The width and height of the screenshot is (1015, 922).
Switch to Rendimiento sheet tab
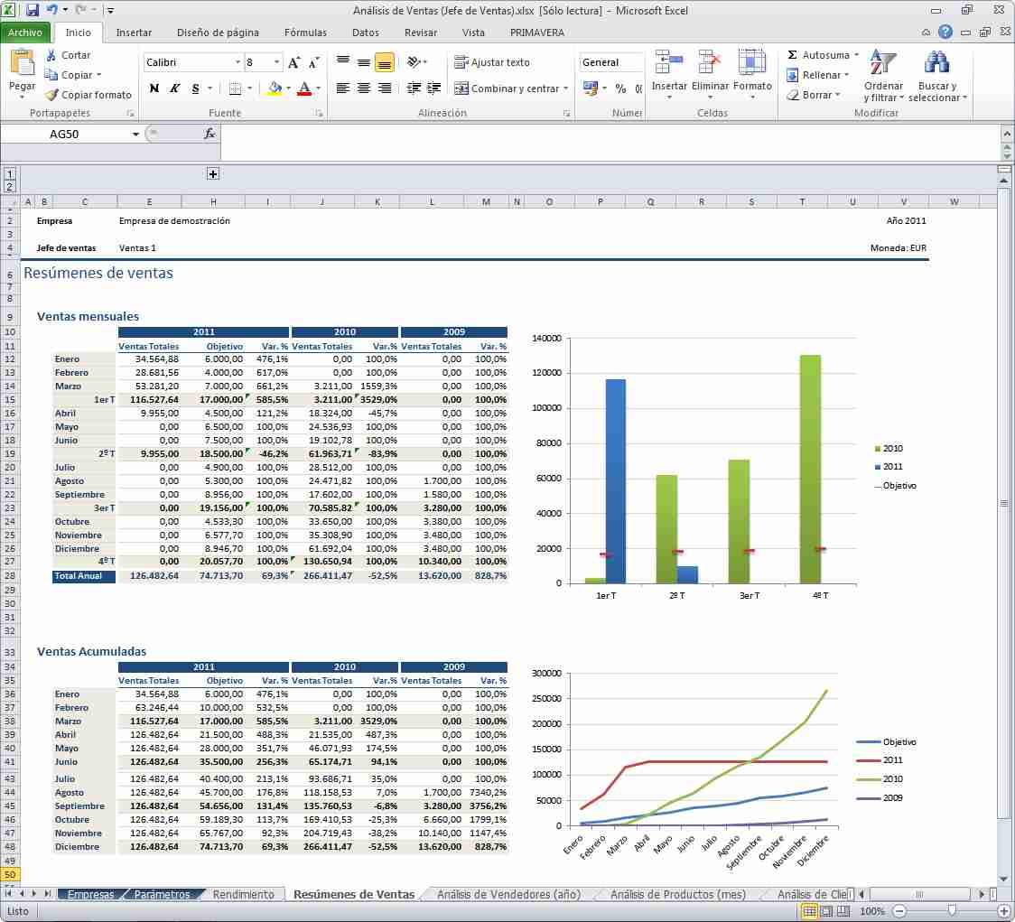[243, 895]
